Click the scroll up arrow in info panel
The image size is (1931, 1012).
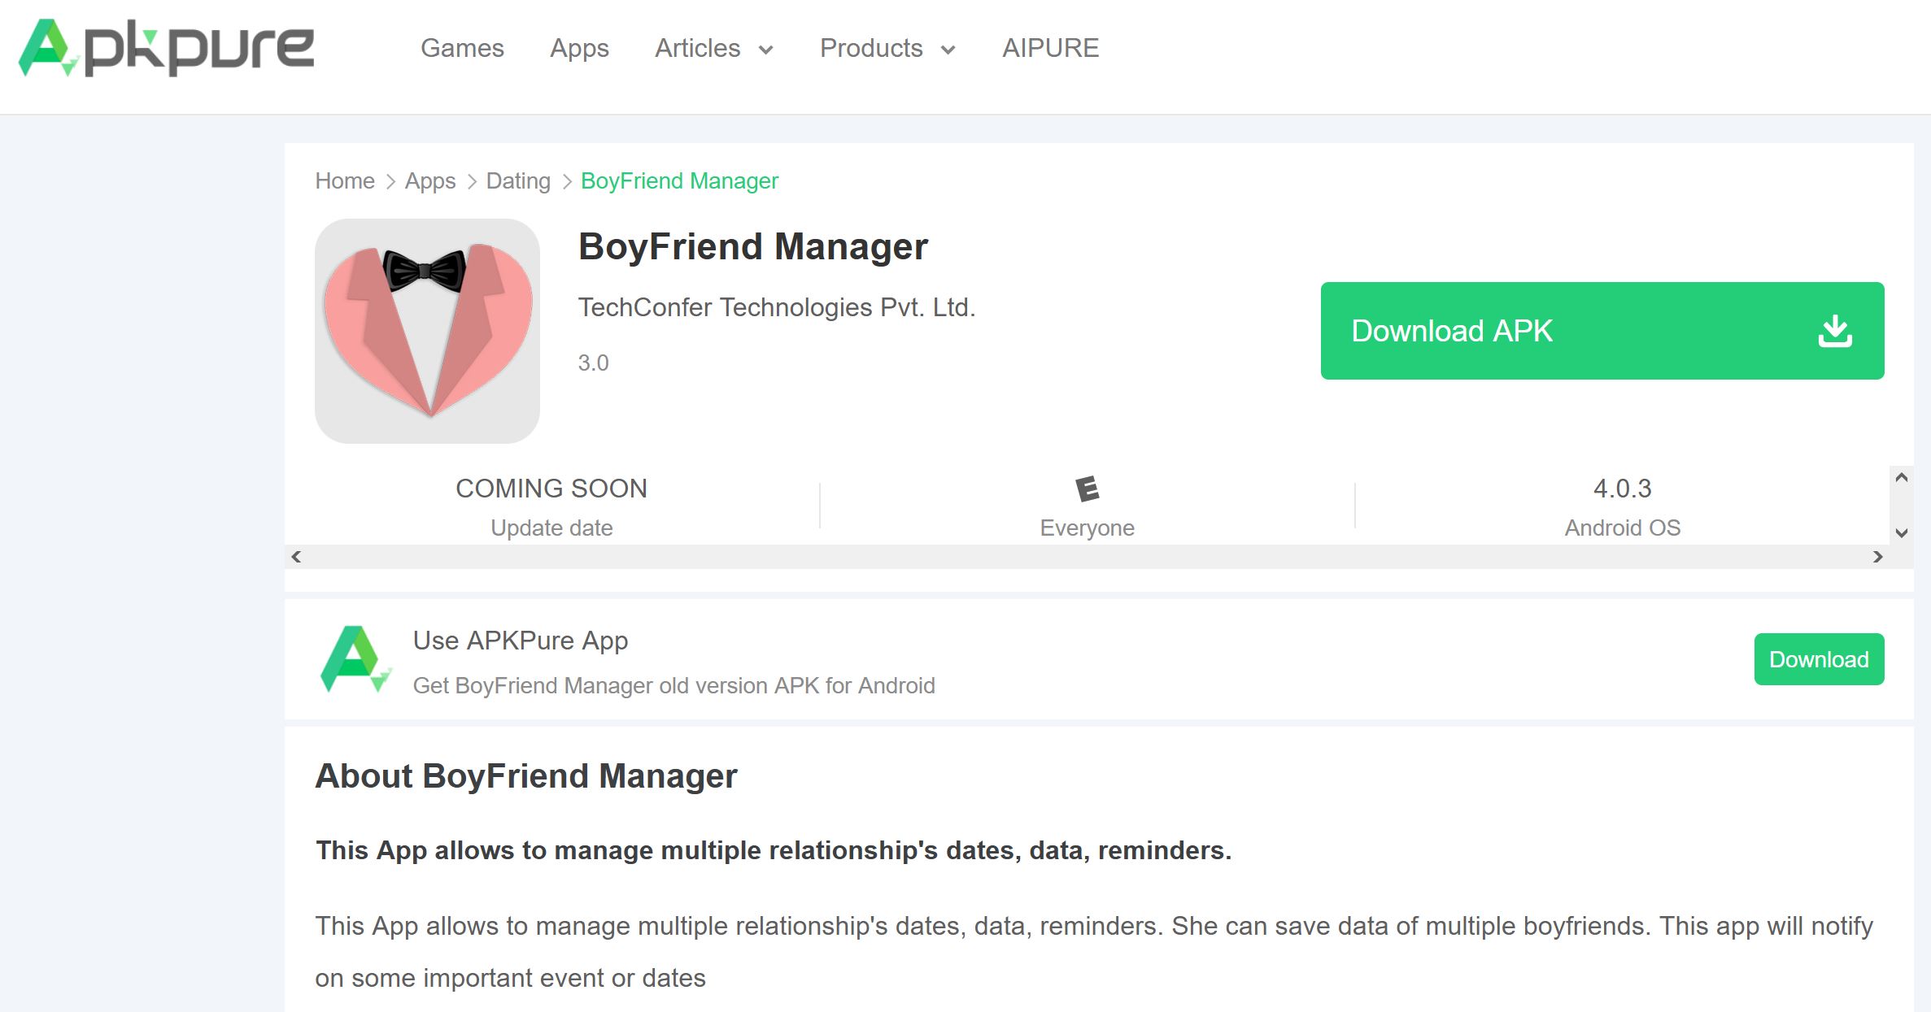1901,478
